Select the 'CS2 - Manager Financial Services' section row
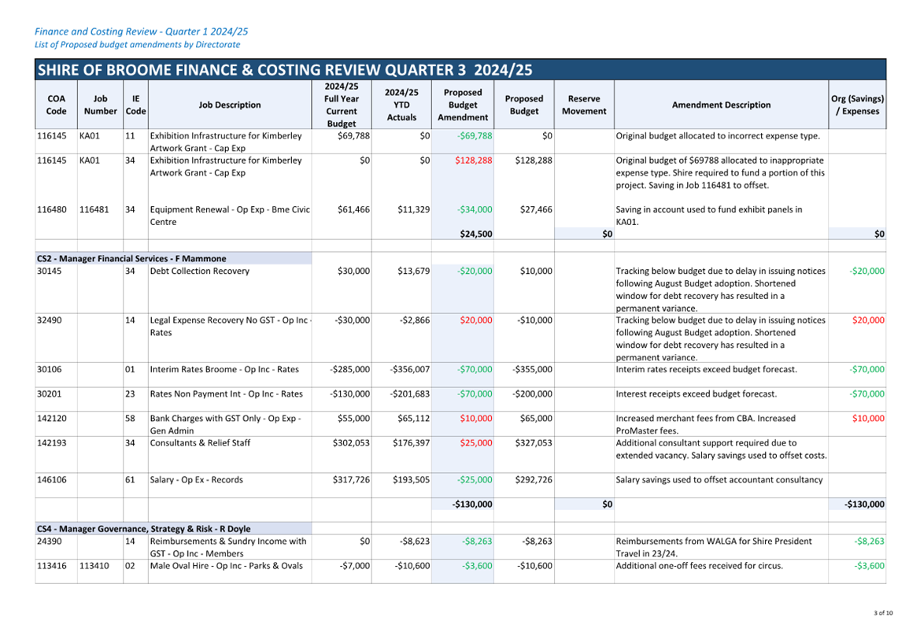909x643 pixels. (173, 259)
